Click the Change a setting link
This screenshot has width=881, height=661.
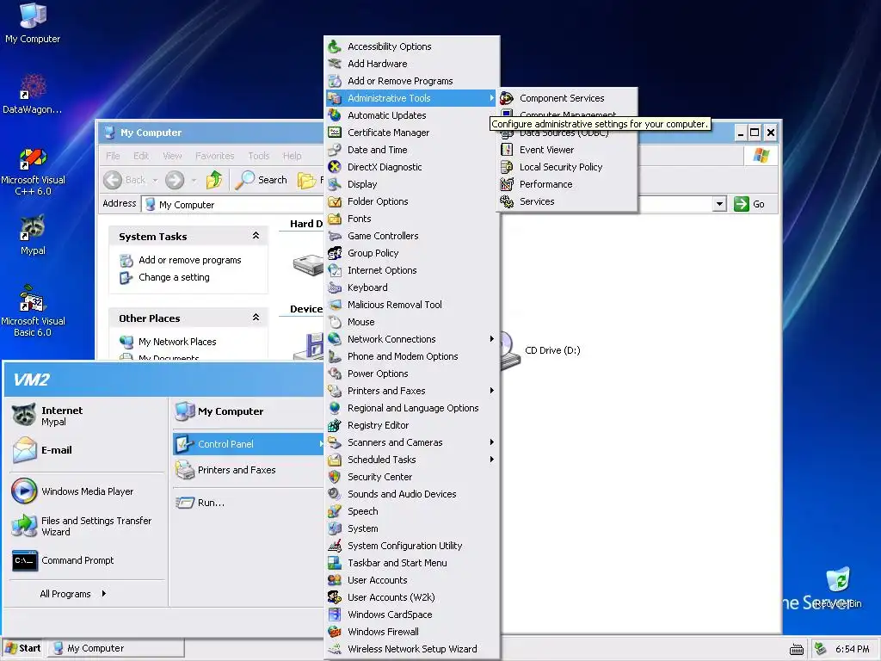174,278
